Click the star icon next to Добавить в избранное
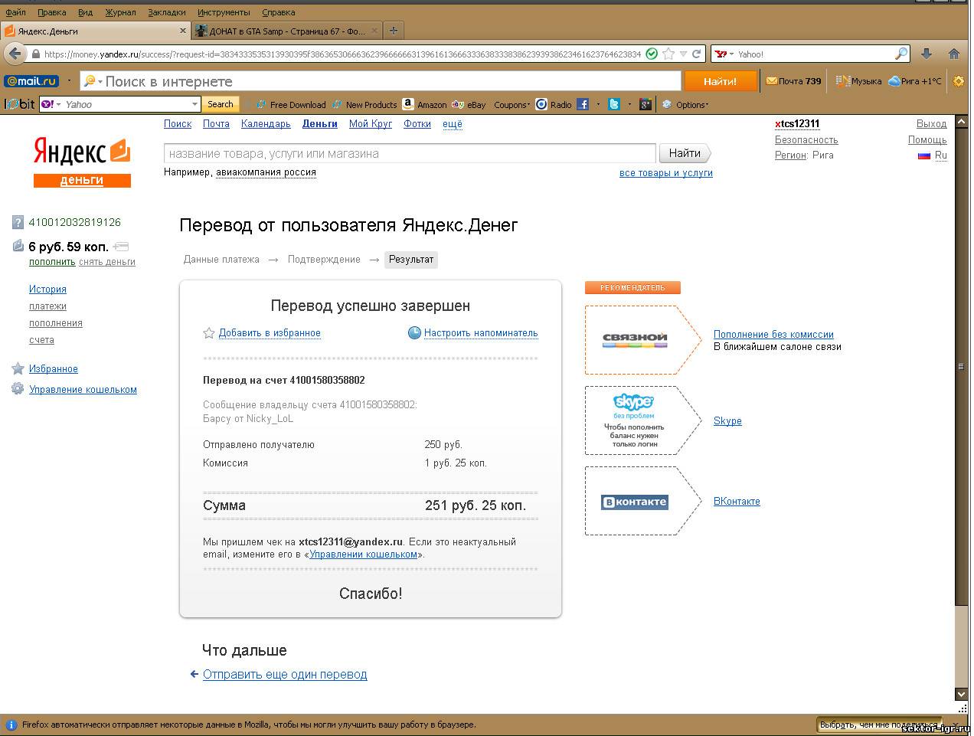Image resolution: width=974 pixels, height=736 pixels. (x=208, y=333)
